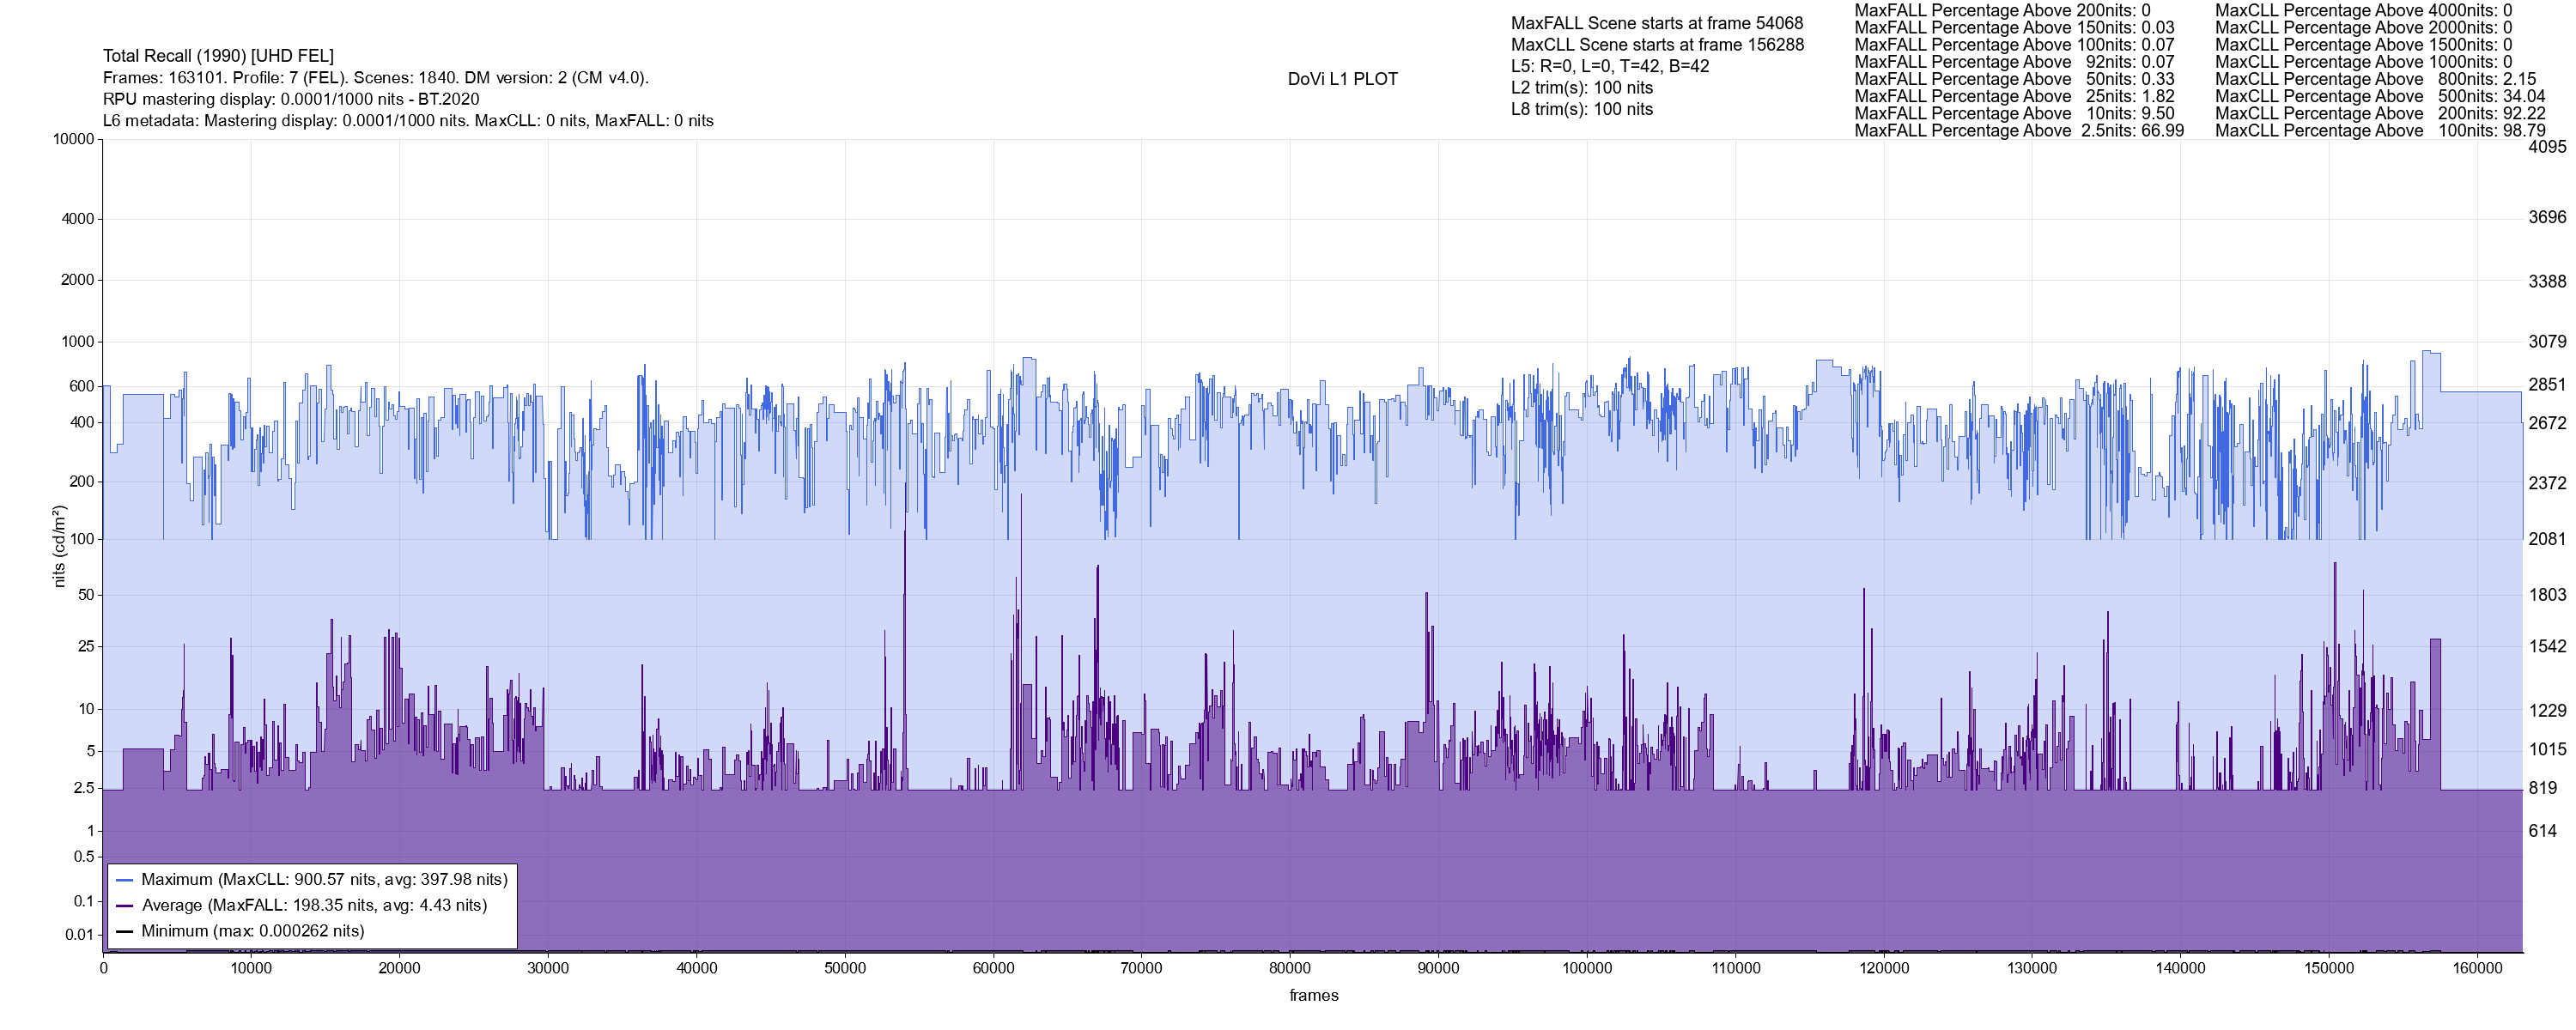Click the MaxFALL Percentage Above 2.5nits line
2576x1030 pixels.
tap(2018, 131)
